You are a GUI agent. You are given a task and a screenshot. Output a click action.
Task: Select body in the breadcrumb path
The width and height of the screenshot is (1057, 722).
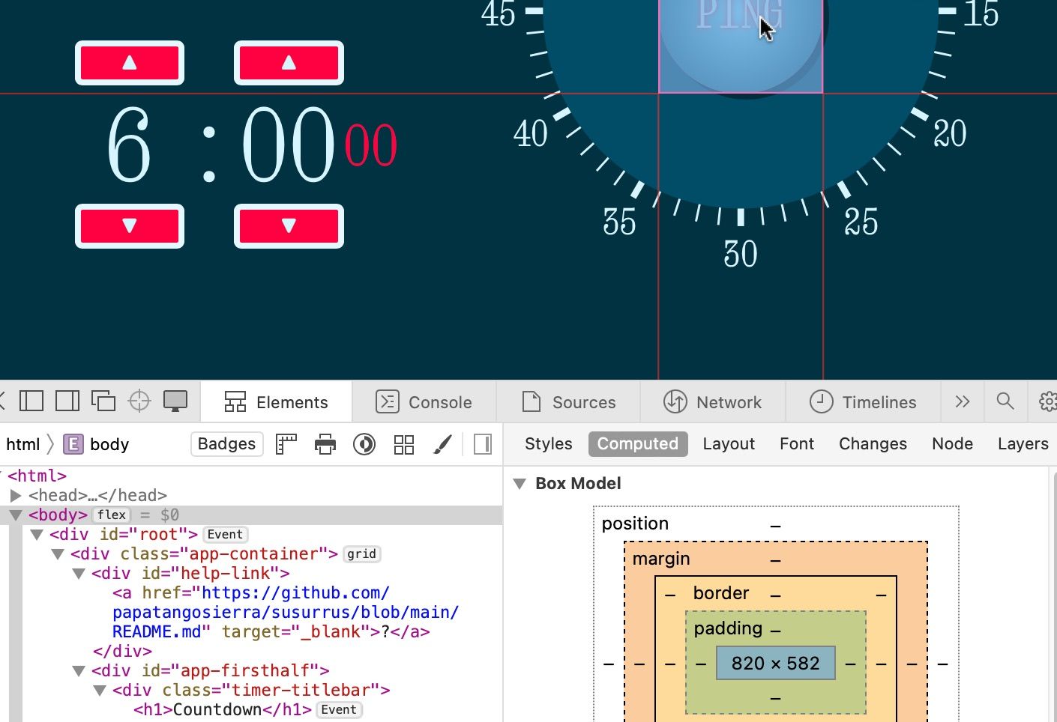(109, 444)
